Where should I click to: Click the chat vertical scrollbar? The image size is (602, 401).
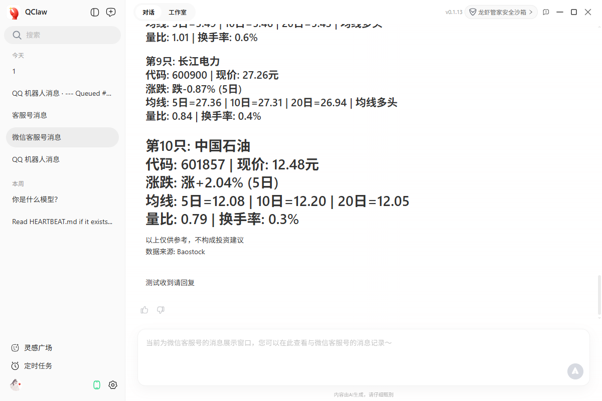point(599,295)
